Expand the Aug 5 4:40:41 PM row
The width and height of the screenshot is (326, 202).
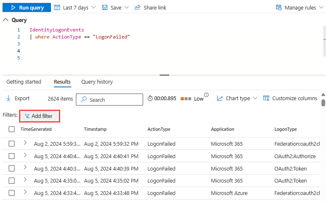(x=25, y=155)
